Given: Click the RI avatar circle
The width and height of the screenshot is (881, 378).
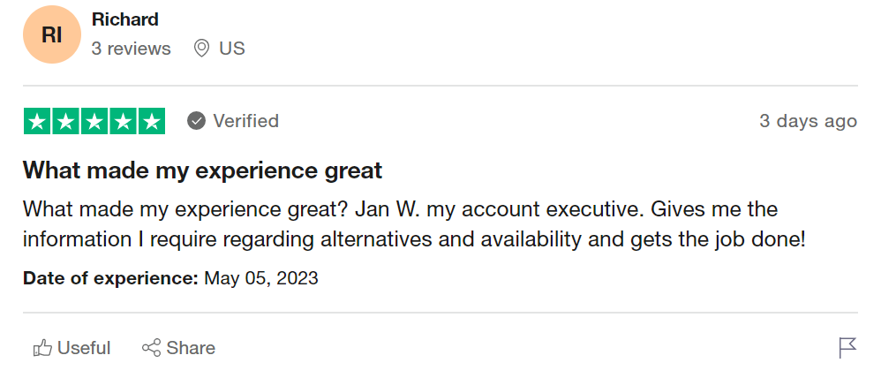Looking at the screenshot, I should [x=52, y=34].
